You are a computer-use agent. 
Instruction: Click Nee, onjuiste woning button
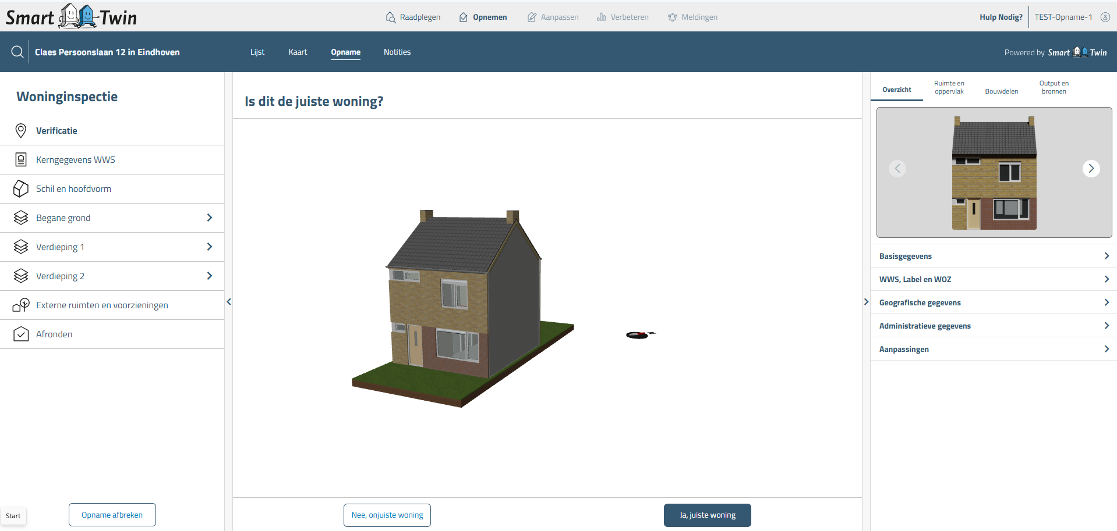(387, 515)
